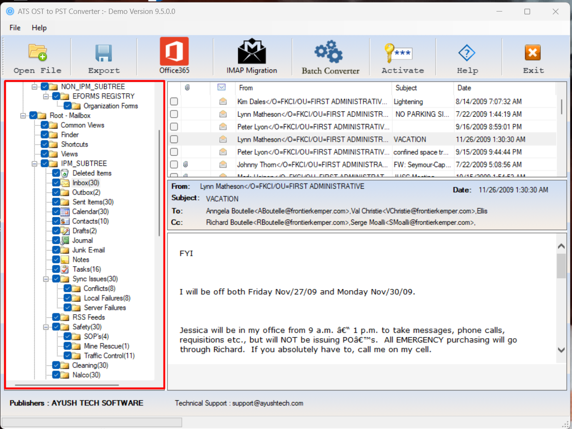The width and height of the screenshot is (572, 429).
Task: Select the RSS Feeds folder
Action: (x=89, y=318)
